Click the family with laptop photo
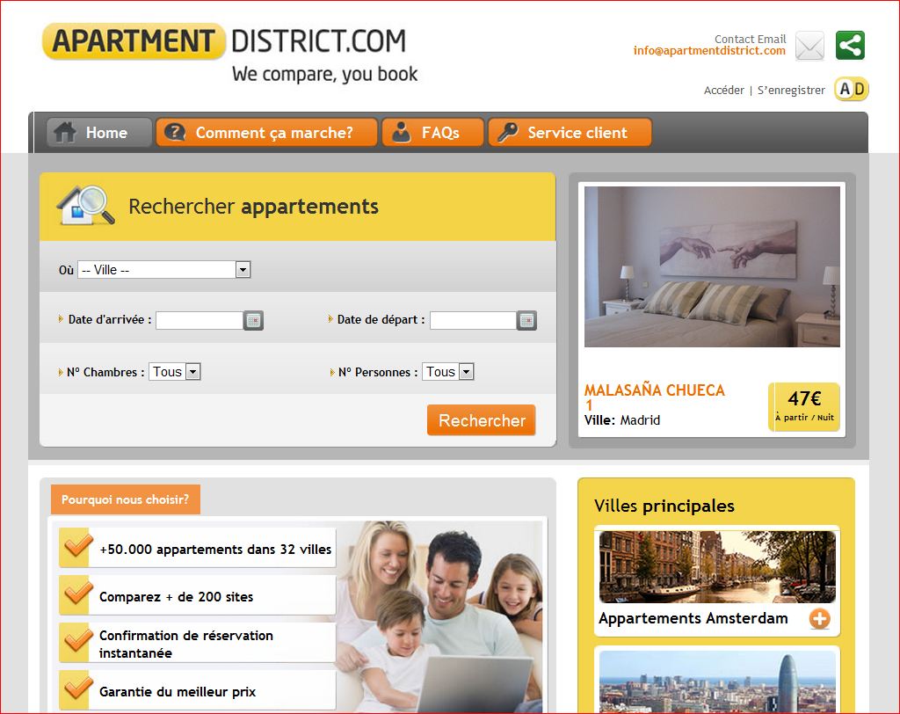Screen dimensions: 900x714 439,617
